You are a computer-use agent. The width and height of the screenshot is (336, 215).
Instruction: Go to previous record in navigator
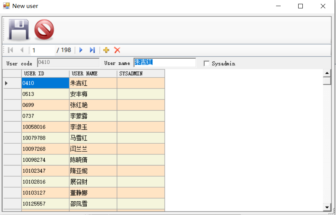point(22,50)
